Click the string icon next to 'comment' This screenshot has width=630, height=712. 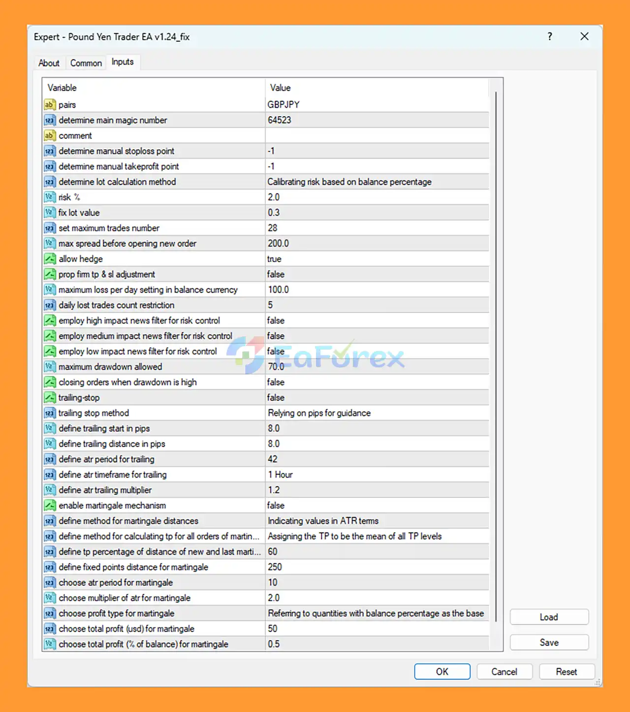(50, 135)
